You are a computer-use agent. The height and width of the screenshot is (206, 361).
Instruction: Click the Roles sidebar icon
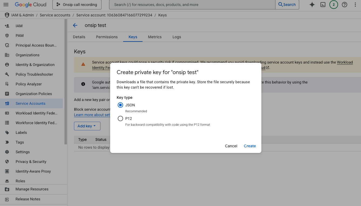coord(7,181)
